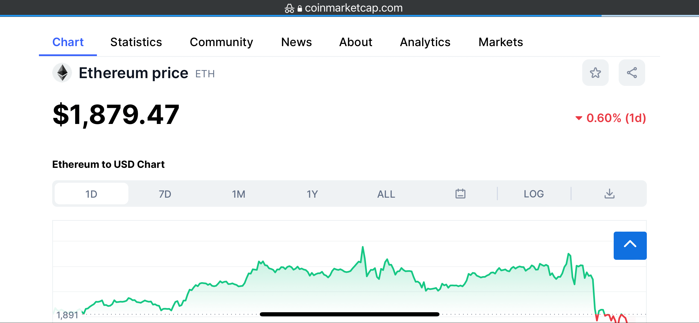The width and height of the screenshot is (699, 323).
Task: Toggle LOG scale on chart
Action: coord(534,194)
